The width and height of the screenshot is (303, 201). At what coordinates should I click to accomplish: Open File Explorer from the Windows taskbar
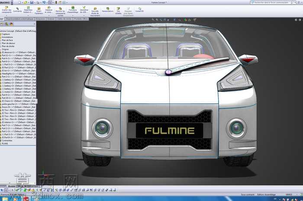coord(5,199)
